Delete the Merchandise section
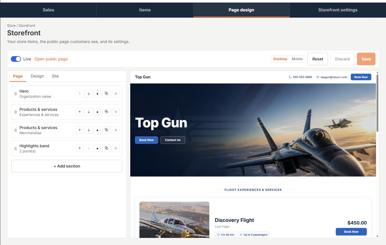 coord(116,130)
